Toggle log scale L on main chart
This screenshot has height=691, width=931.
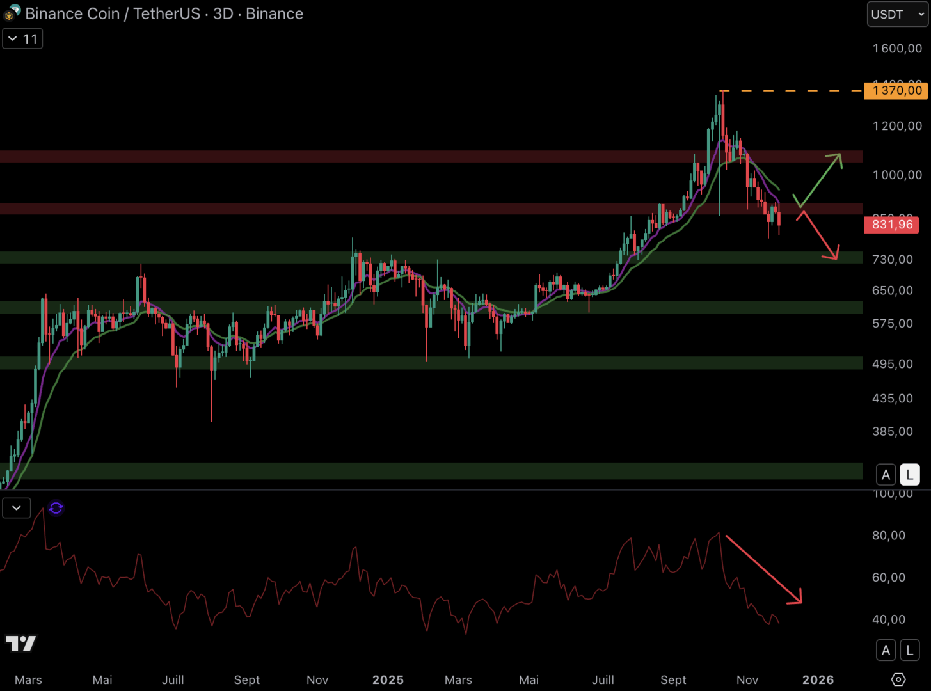[x=909, y=475]
